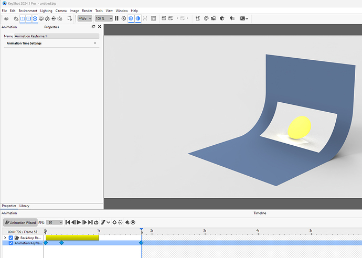Click the palette icon in the toolbar
The height and width of the screenshot is (258, 362).
(x=206, y=18)
